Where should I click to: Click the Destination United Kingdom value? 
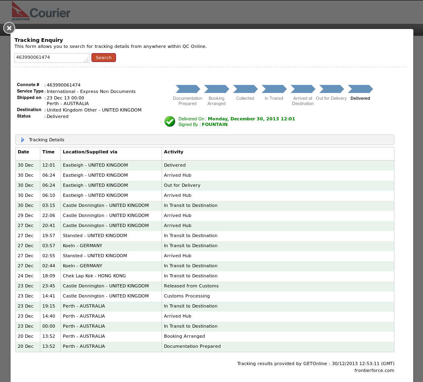pyautogui.click(x=94, y=110)
